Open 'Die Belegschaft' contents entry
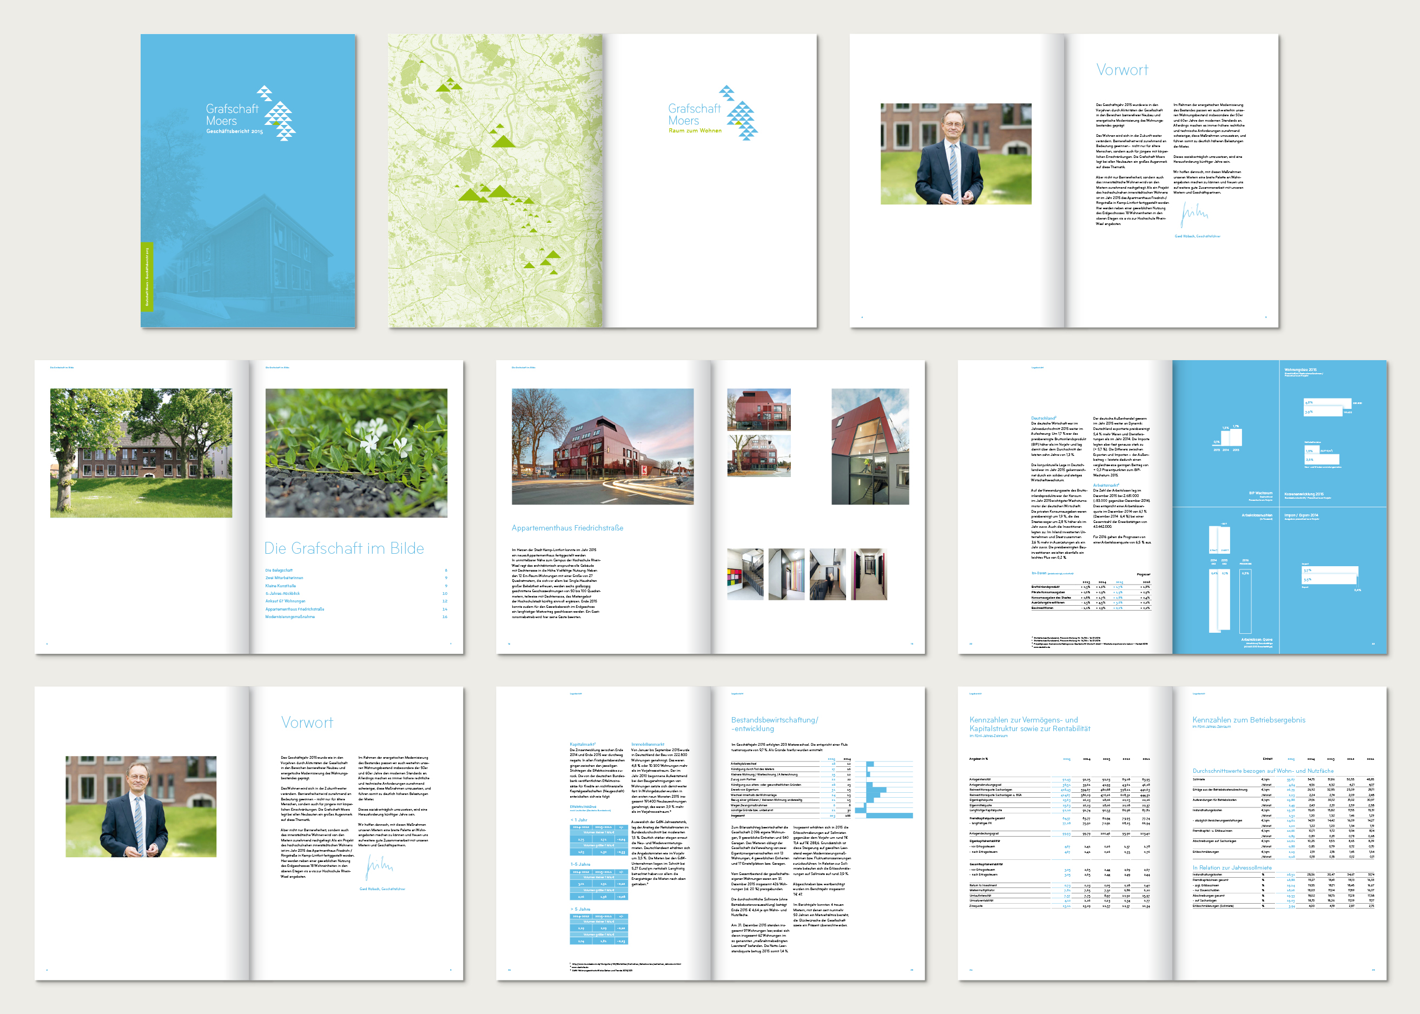The height and width of the screenshot is (1014, 1420). pyautogui.click(x=279, y=570)
